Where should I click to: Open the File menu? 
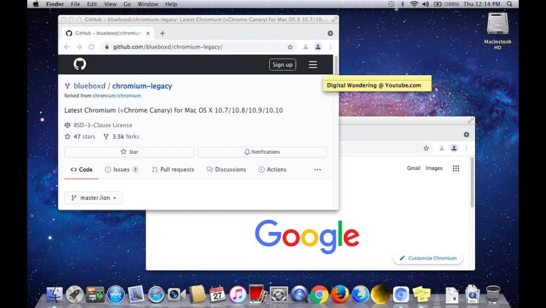pos(75,4)
